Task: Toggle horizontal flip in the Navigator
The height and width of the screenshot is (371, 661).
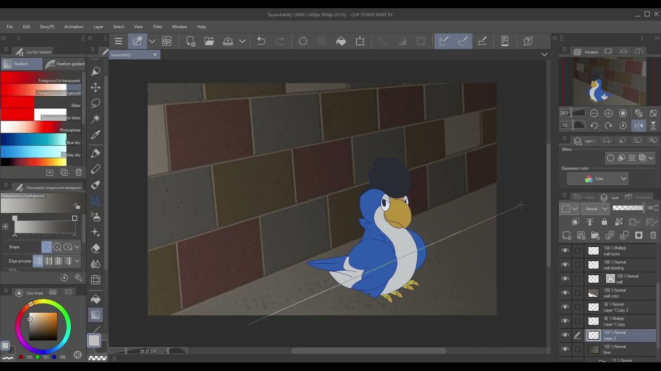Action: 639,126
